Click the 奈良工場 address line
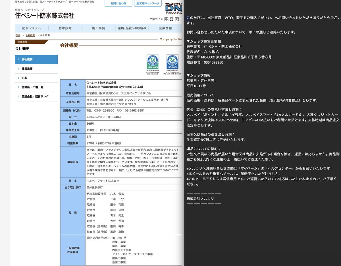The width and height of the screenshot is (341, 266). point(127,100)
